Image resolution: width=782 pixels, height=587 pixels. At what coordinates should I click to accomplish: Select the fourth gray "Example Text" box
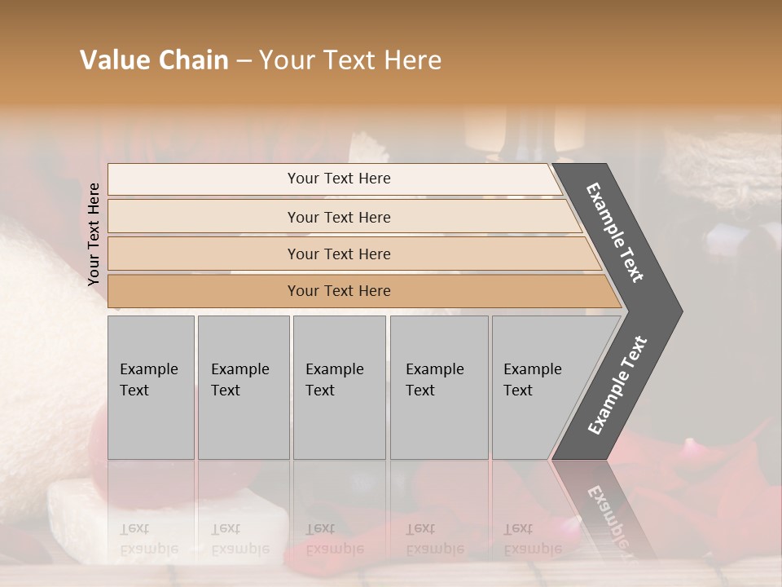[x=439, y=387]
